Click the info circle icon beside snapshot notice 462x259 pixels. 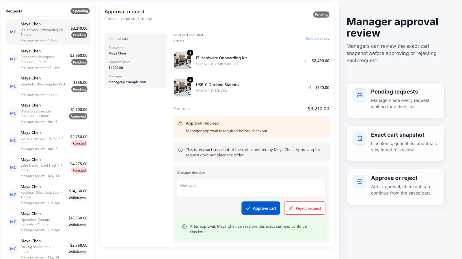pyautogui.click(x=180, y=150)
